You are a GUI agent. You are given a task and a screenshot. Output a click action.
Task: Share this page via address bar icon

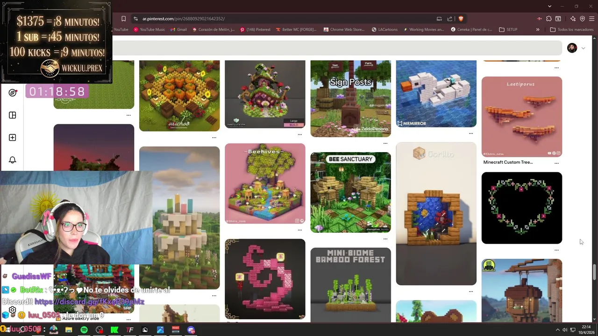[449, 19]
